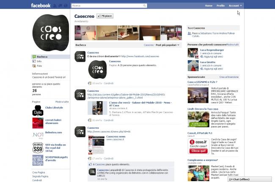Image resolution: width=275 pixels, height=182 pixels.
Task: Click 'Mostra tutte' link next to Pagine
Action: click(62, 102)
